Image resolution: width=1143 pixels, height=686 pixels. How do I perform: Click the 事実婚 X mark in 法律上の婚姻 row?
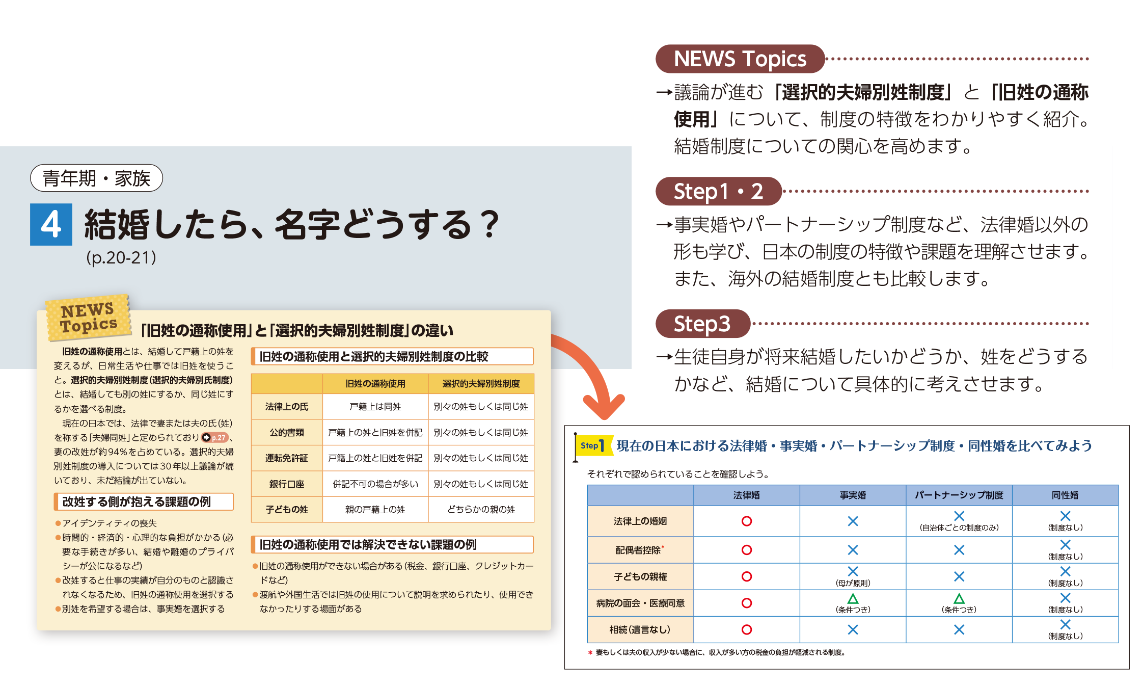pos(853,521)
